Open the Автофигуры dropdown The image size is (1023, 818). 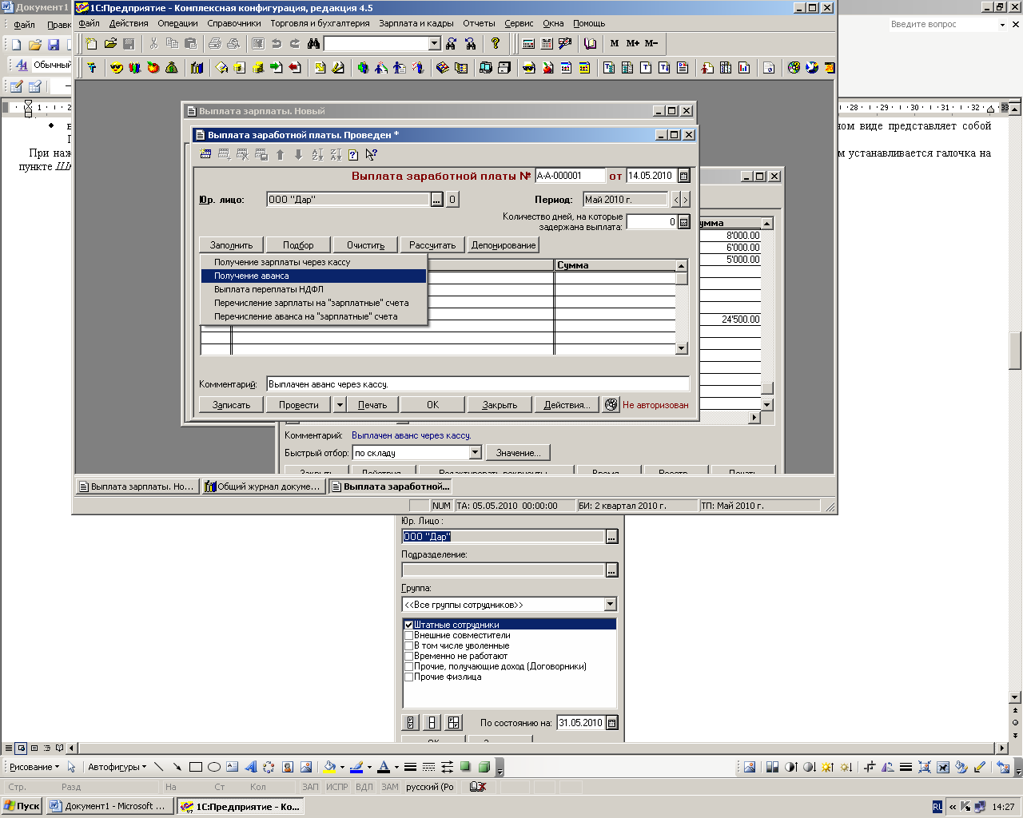tap(117, 767)
